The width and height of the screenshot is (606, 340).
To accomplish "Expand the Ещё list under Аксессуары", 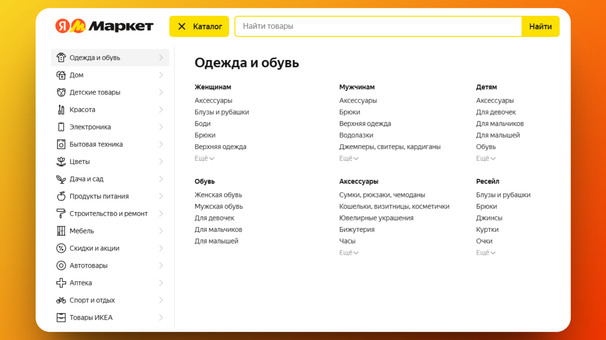I will pos(348,252).
